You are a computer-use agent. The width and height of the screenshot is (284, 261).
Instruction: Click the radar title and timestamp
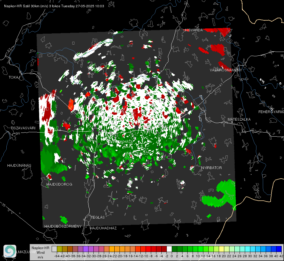click(x=54, y=6)
